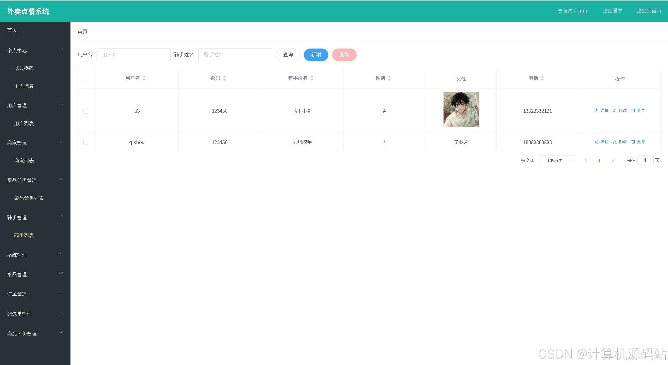Sort by 密码 column arrows

(x=224, y=78)
